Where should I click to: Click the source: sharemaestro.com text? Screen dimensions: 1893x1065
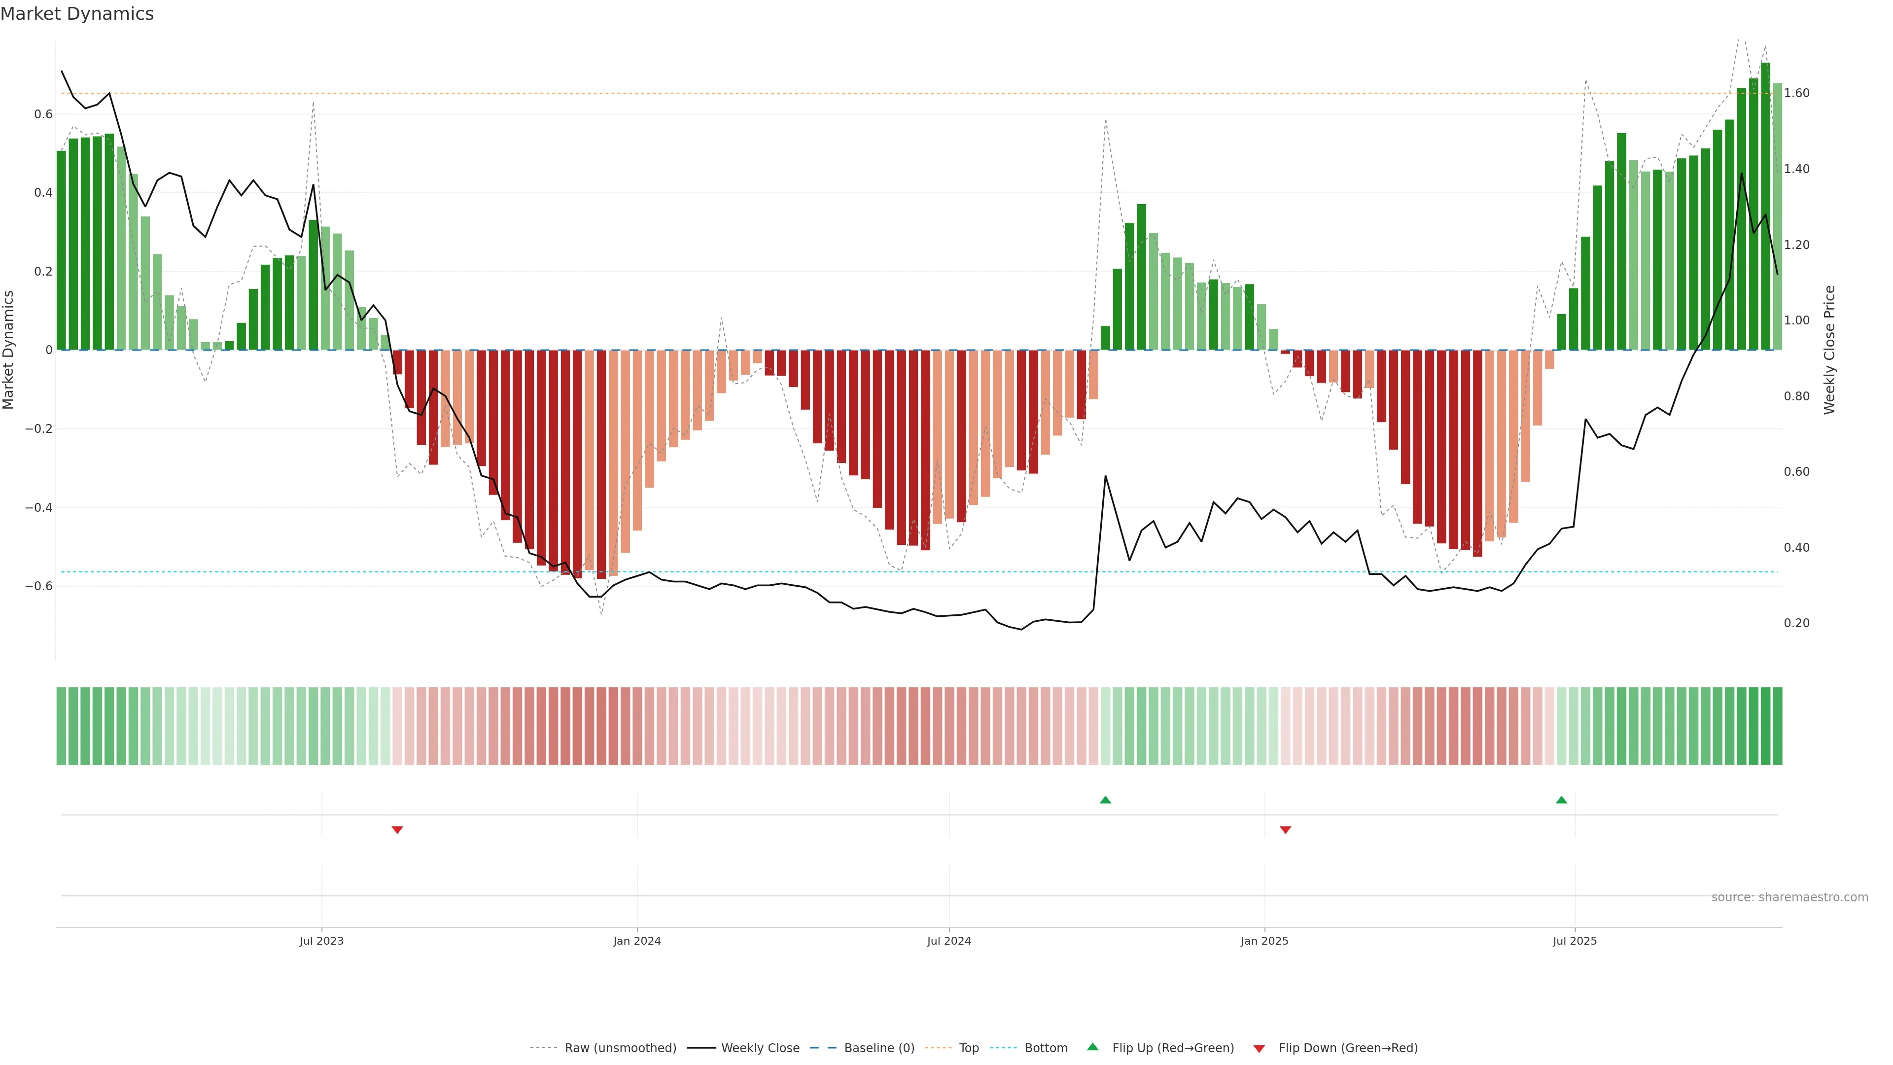1789,897
